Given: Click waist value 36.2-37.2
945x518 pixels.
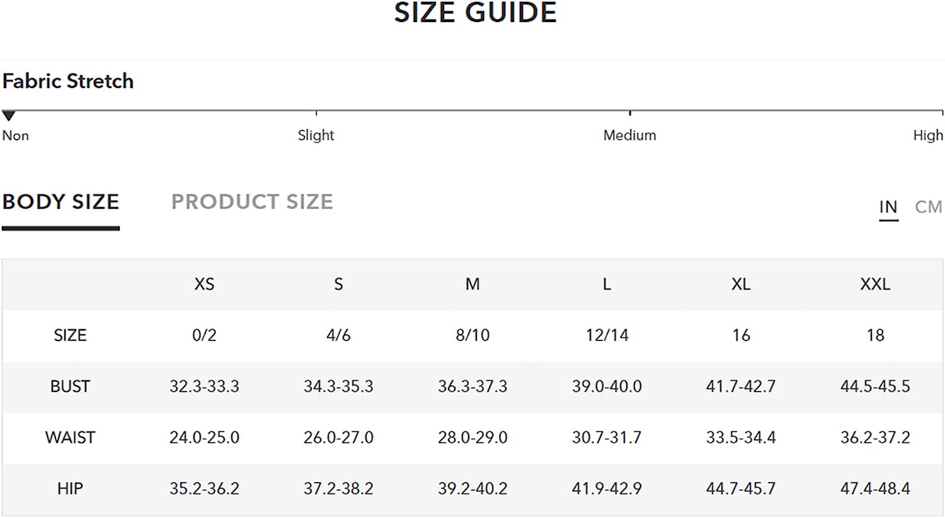Looking at the screenshot, I should tap(875, 437).
